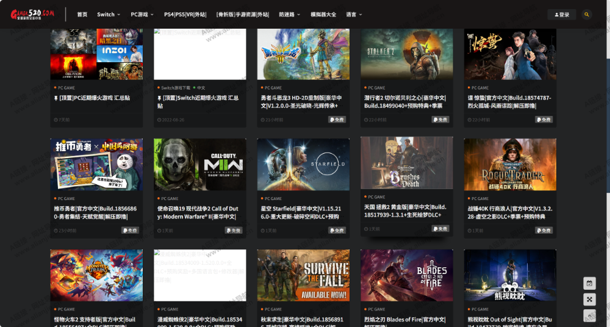Viewport: 610px width, 327px height.
Task: Open [骨折版]手游资源|外站 menu item
Action: [x=243, y=15]
